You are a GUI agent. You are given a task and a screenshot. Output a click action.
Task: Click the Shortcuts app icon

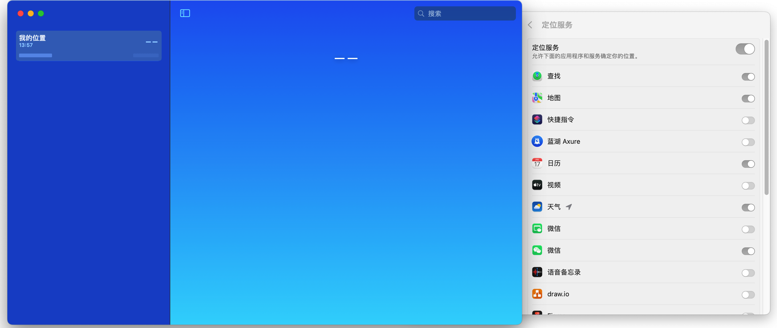click(537, 120)
